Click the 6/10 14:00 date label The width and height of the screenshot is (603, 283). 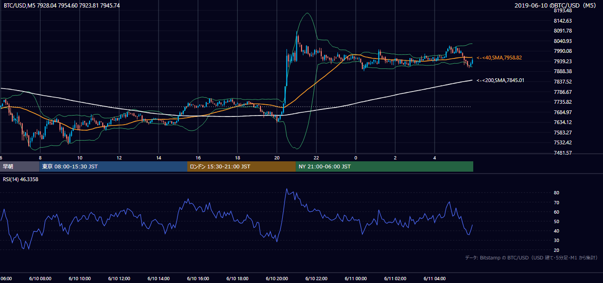coord(159,279)
